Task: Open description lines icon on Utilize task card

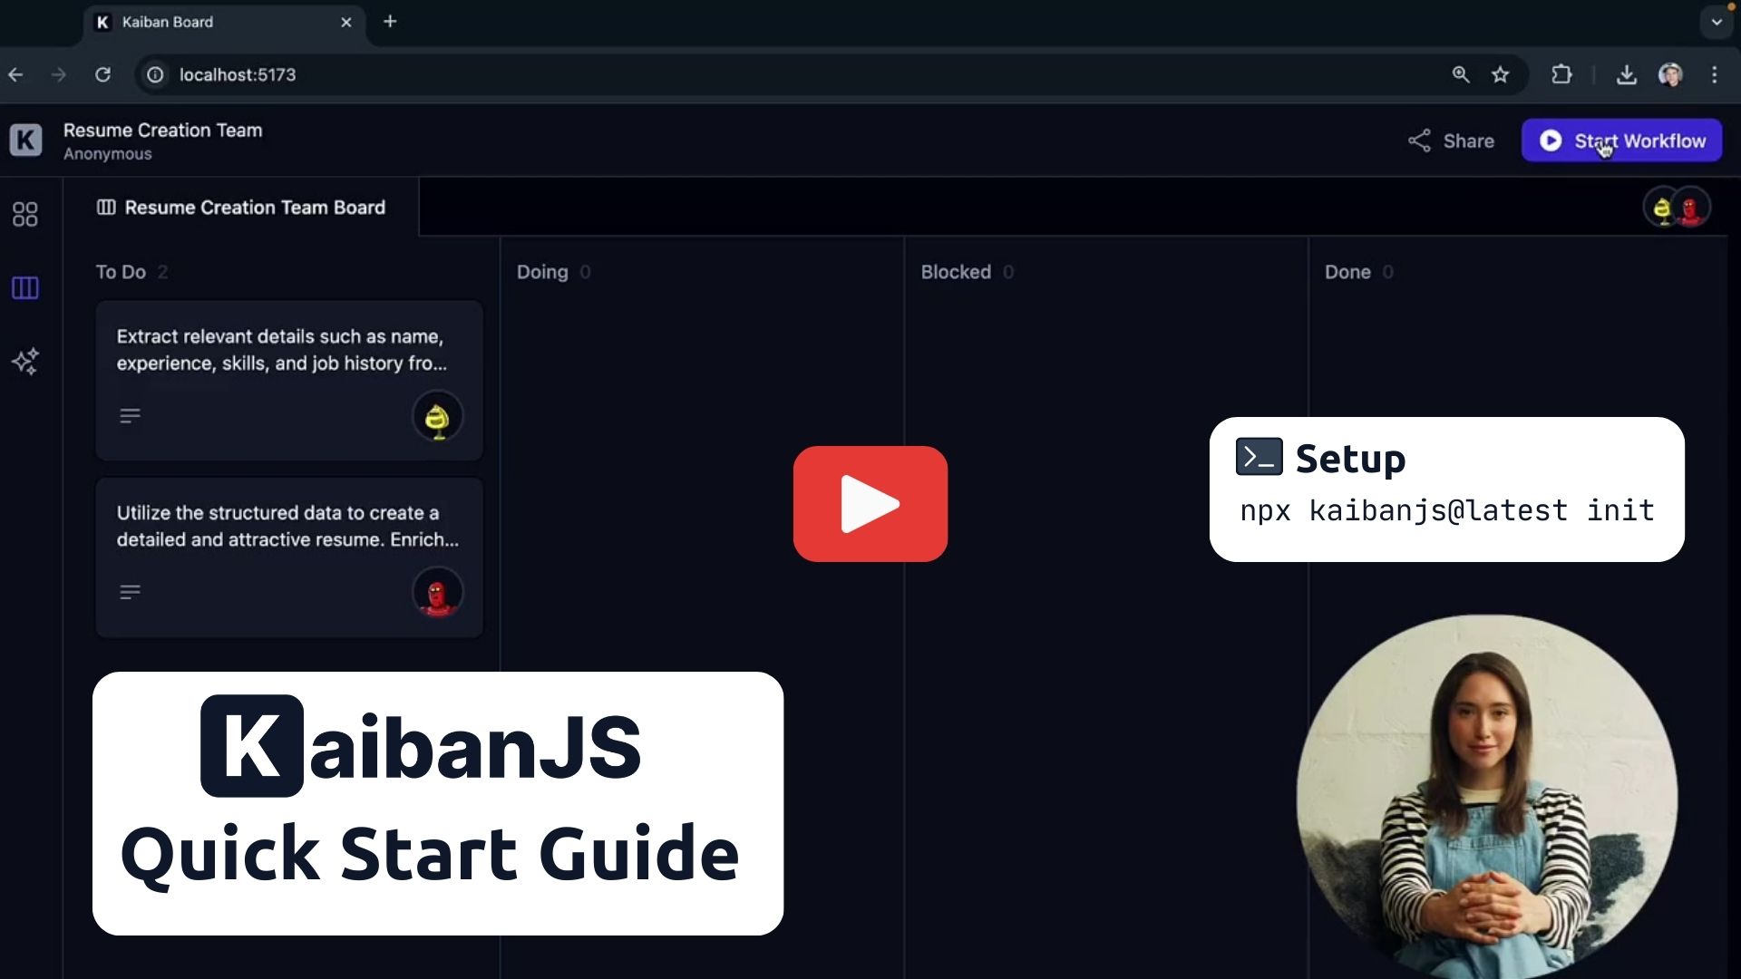Action: (x=130, y=592)
